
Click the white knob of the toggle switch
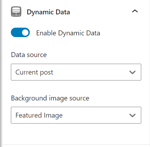25,33
